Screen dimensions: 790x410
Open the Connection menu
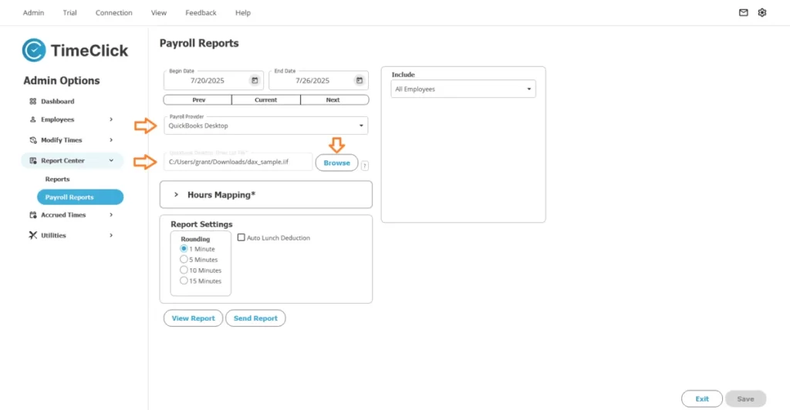(114, 12)
